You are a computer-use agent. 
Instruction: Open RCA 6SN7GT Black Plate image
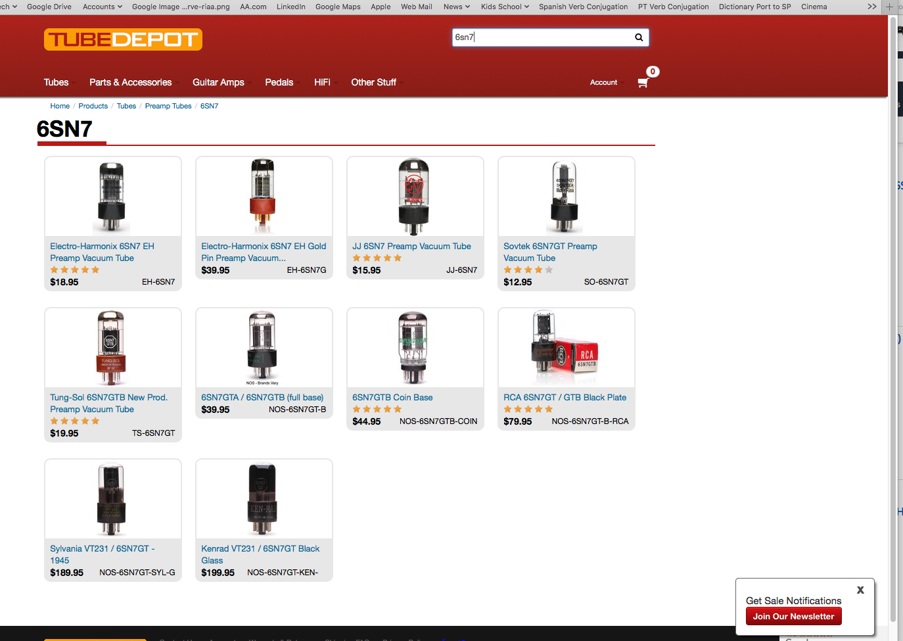[567, 348]
